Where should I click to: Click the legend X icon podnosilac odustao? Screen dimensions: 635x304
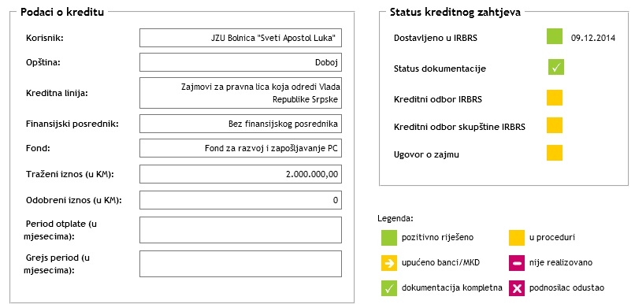[517, 288]
